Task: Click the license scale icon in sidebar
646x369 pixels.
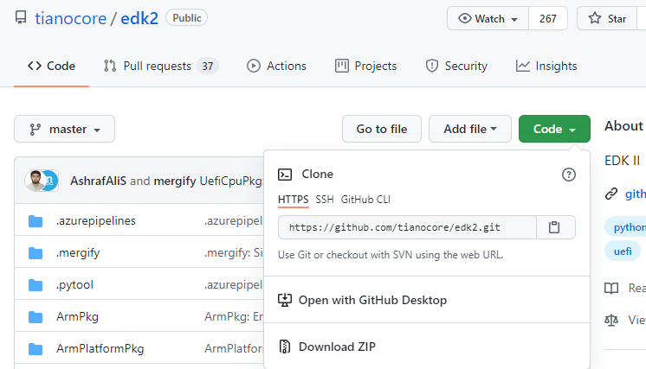Action: click(x=611, y=320)
